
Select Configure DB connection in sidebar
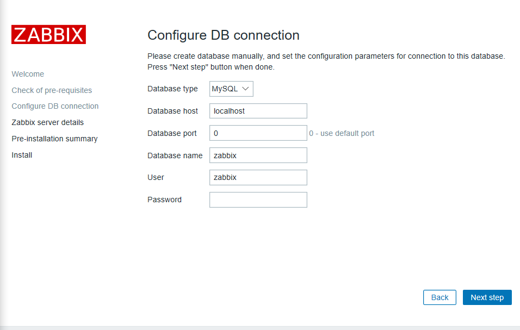[55, 106]
